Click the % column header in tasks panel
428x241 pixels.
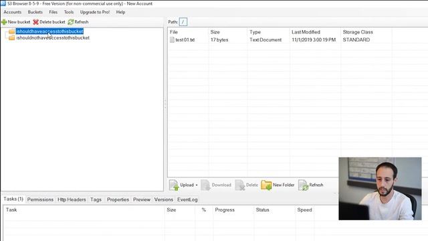point(204,210)
